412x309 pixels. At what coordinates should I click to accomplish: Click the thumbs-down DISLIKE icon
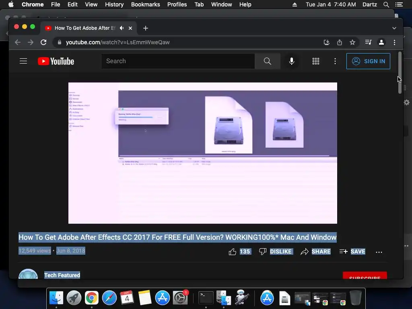pyautogui.click(x=262, y=251)
